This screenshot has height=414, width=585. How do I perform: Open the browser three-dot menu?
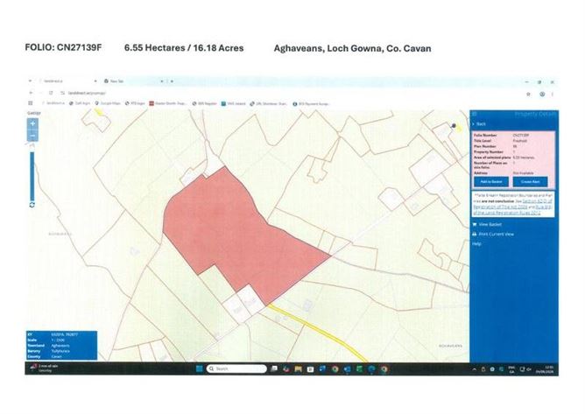(553, 94)
